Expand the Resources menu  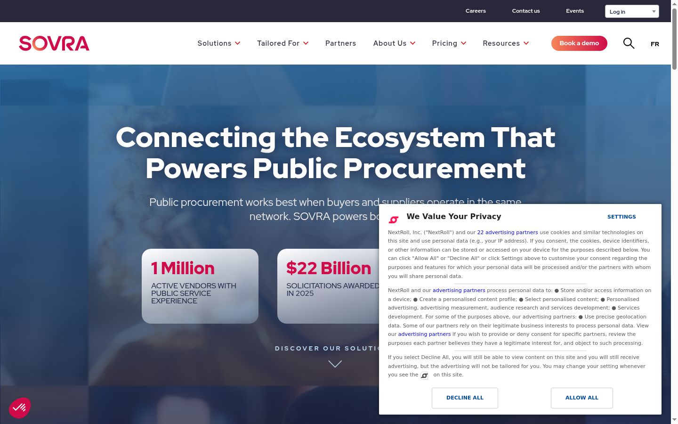[x=506, y=43]
